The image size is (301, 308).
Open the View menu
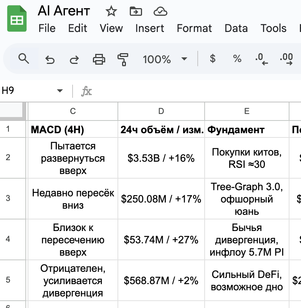(x=111, y=28)
